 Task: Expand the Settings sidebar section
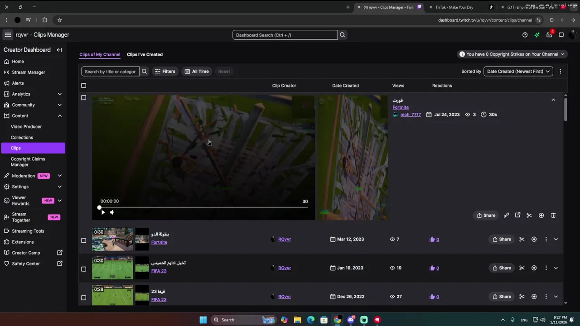pyautogui.click(x=59, y=187)
